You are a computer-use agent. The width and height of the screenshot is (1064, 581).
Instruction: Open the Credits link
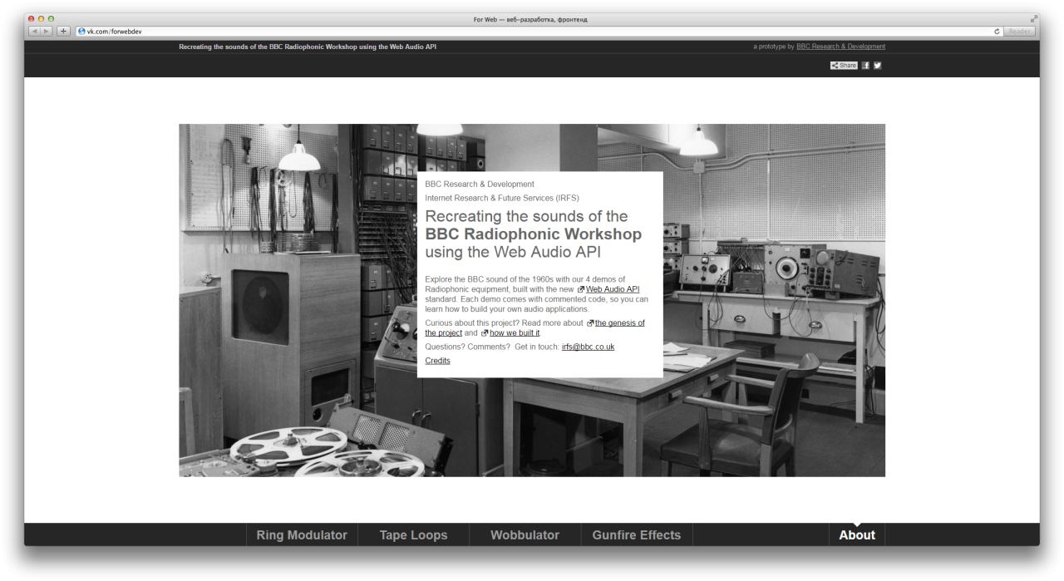[437, 361]
